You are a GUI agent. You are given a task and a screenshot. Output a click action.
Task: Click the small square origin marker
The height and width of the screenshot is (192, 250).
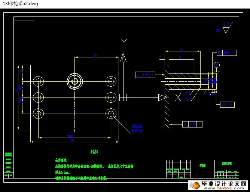pos(123,97)
